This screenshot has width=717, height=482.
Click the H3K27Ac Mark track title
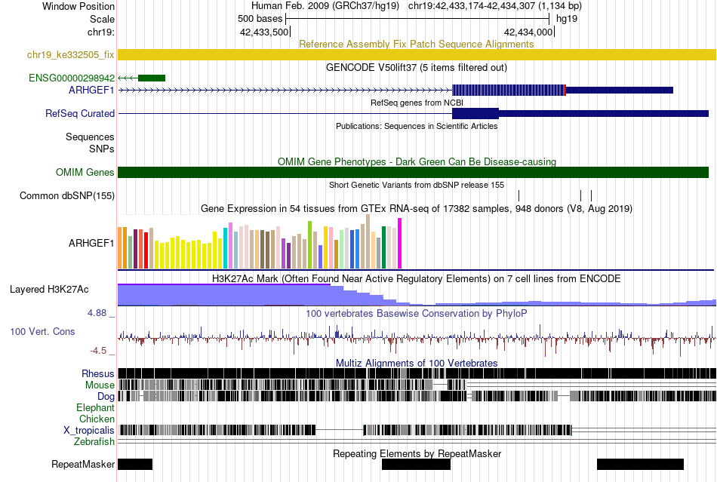click(417, 278)
